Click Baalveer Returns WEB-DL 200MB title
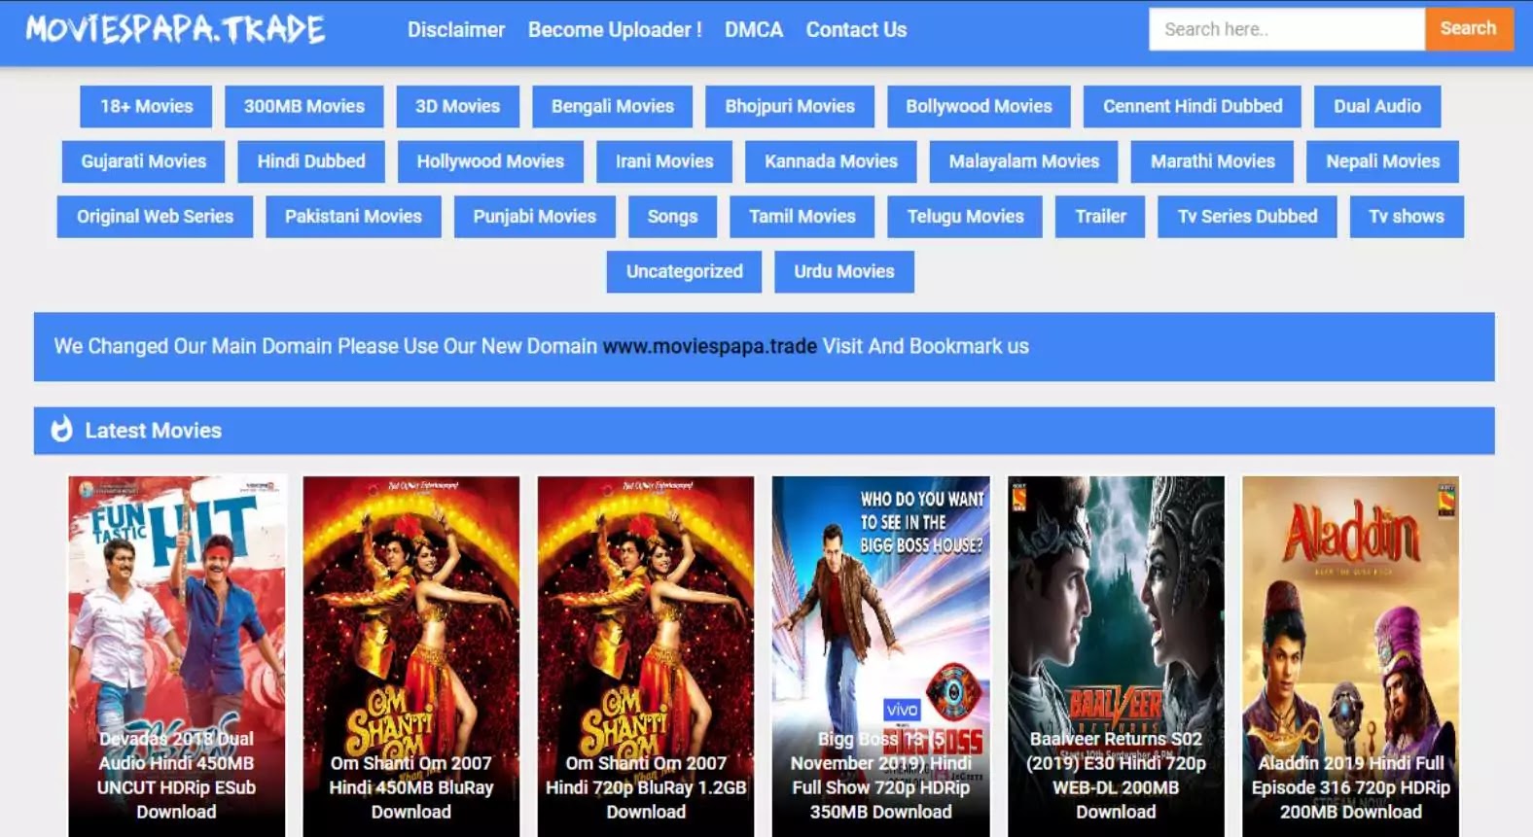This screenshot has width=1533, height=837. coord(1116,775)
